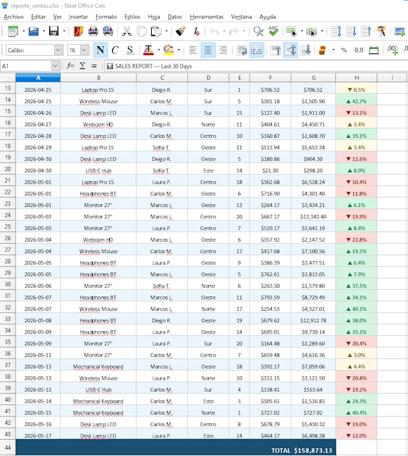Align text right

(223, 50)
